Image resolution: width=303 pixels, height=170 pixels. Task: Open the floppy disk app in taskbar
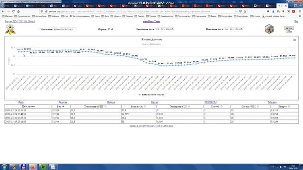pyautogui.click(x=23, y=167)
